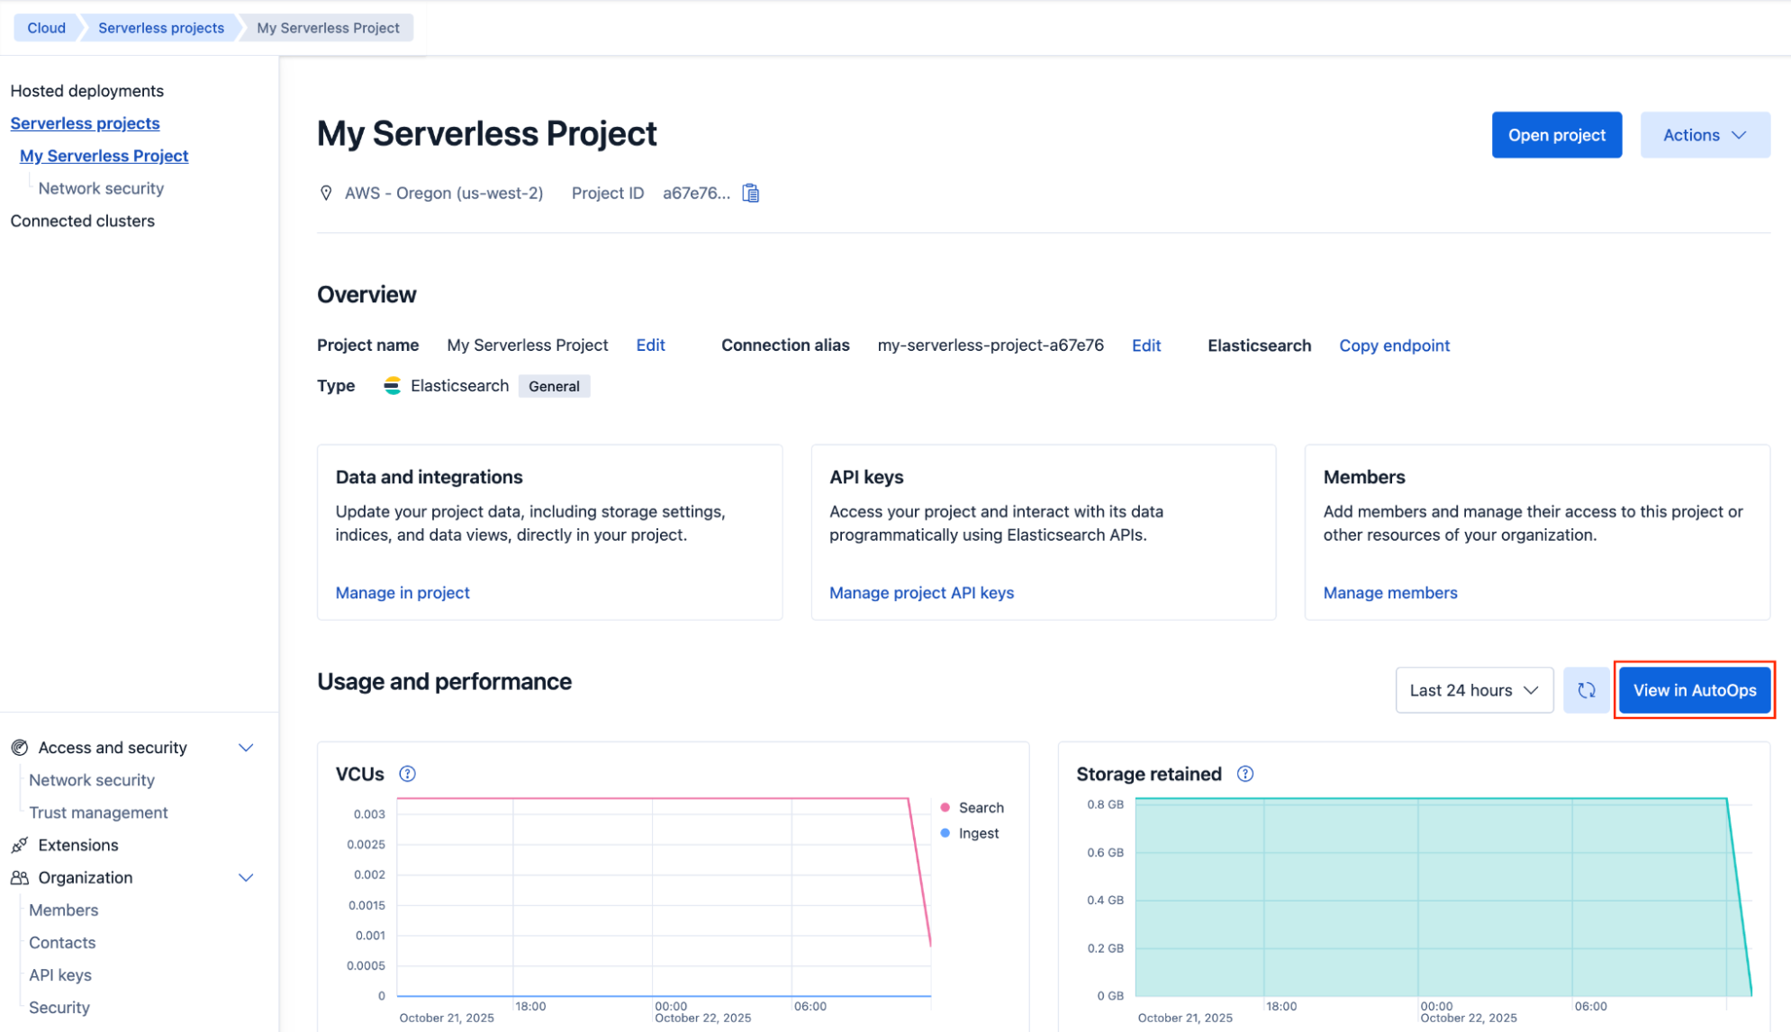Click the Access and security shield icon
The image size is (1791, 1032).
click(x=19, y=748)
